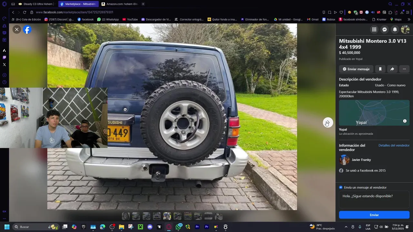Image resolution: width=413 pixels, height=232 pixels.
Task: Toggle the tab sound speaker icon
Action: (x=373, y=12)
